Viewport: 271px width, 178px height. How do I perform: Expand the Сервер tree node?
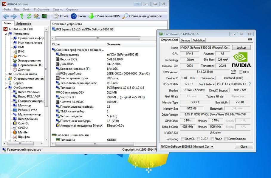pyautogui.click(x=6, y=83)
